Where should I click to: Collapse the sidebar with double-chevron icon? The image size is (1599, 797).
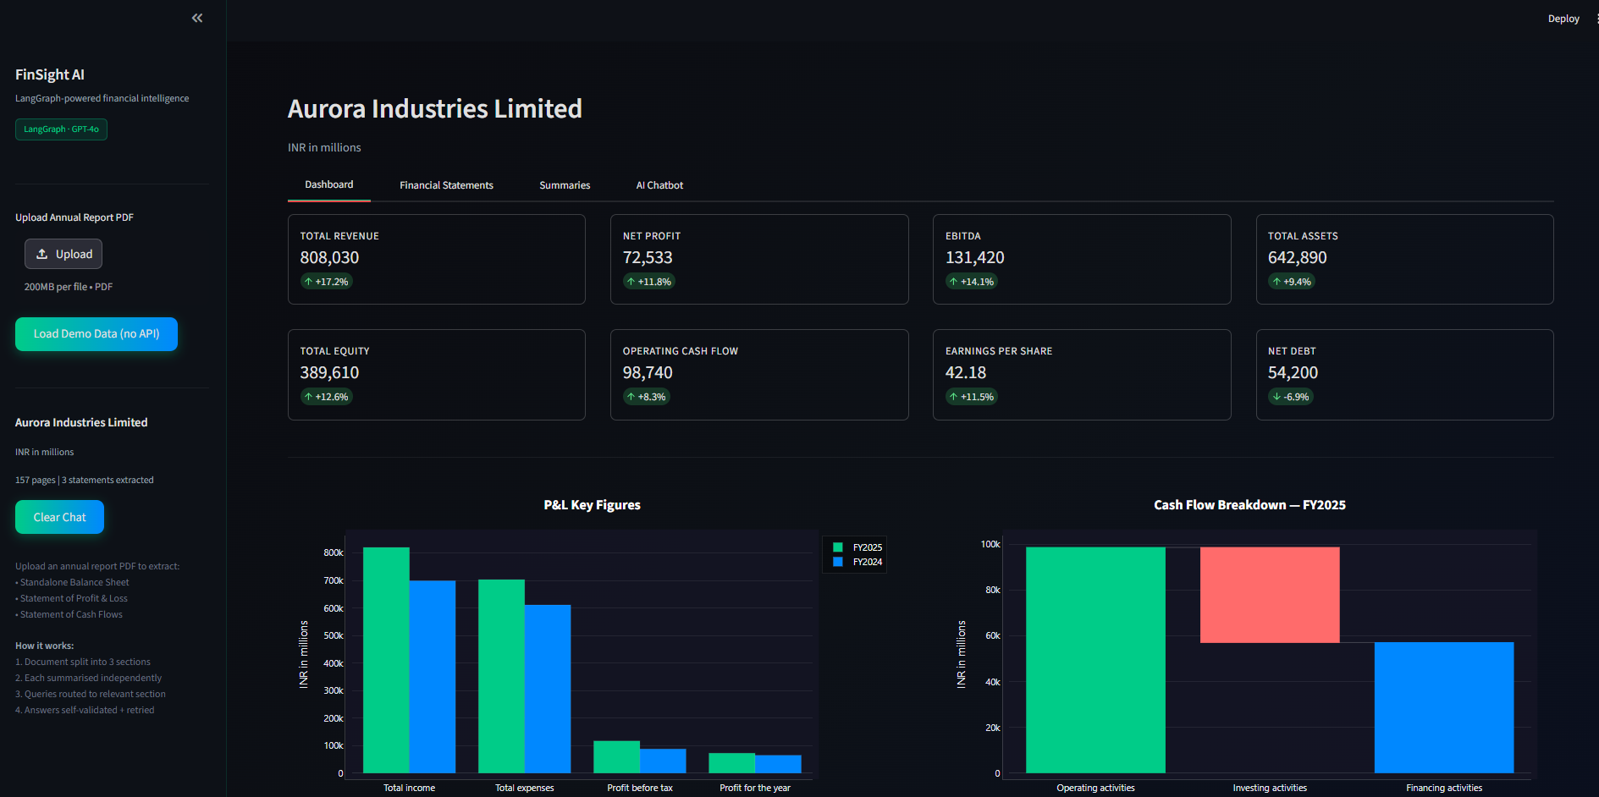[197, 18]
